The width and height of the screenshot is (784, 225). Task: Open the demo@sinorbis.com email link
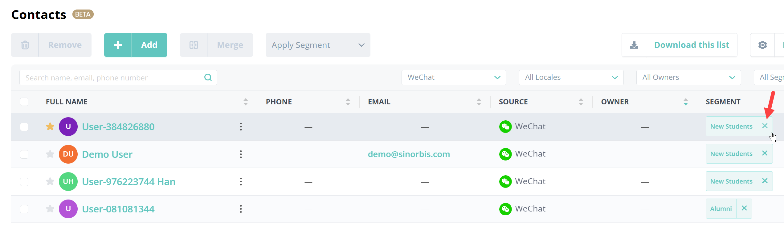tap(409, 154)
